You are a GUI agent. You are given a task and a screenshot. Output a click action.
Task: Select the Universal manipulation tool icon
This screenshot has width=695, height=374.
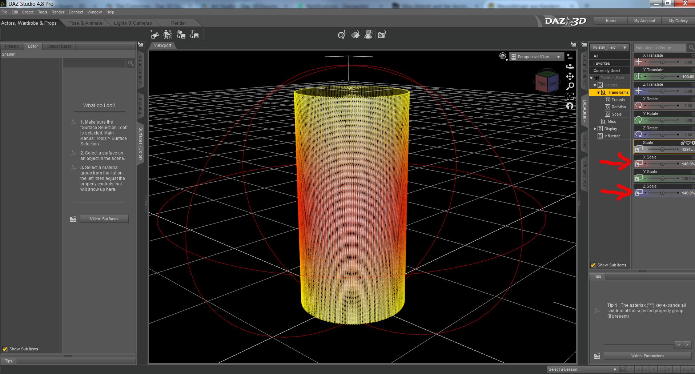click(x=342, y=35)
